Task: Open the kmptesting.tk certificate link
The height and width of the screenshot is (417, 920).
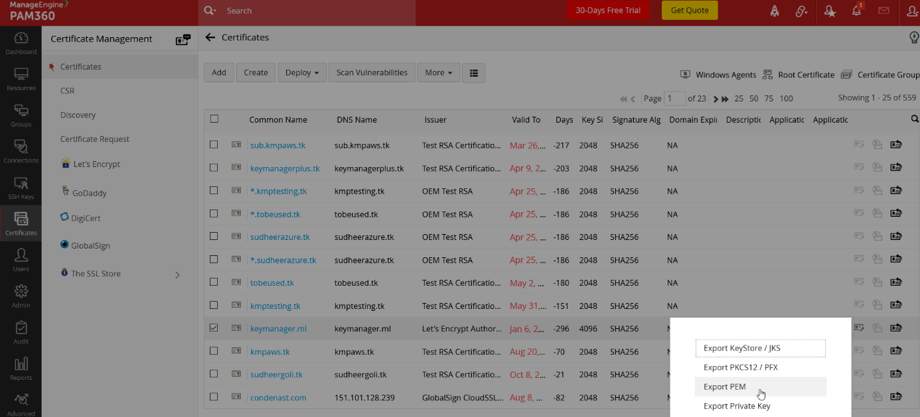Action: point(275,306)
